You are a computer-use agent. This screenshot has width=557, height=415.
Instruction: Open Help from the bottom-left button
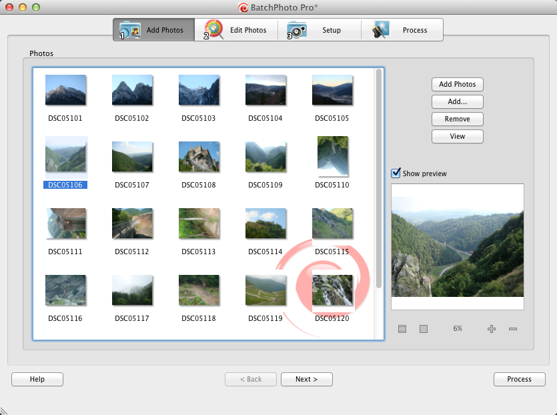[x=37, y=379]
